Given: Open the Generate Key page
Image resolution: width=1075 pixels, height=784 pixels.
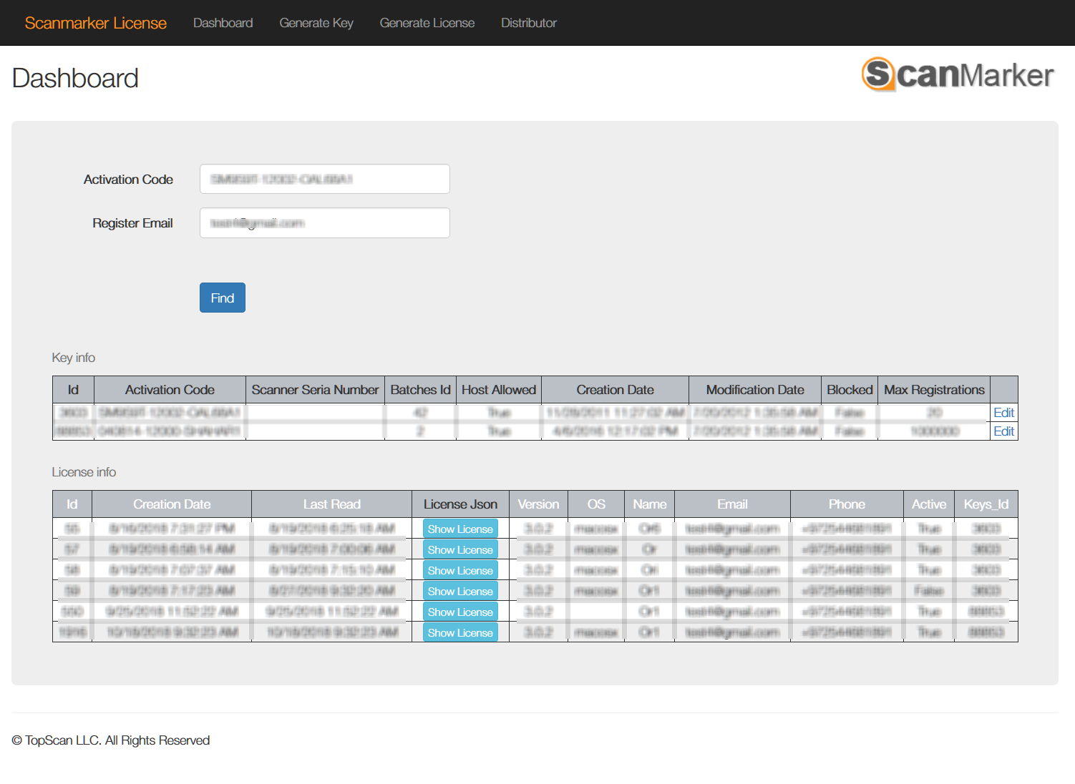Looking at the screenshot, I should pos(316,23).
